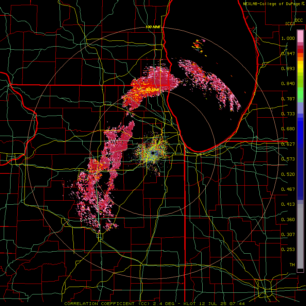306x306 pixels.
Task: Pick the gray color bar segment near 0.307
Action: click(x=300, y=236)
